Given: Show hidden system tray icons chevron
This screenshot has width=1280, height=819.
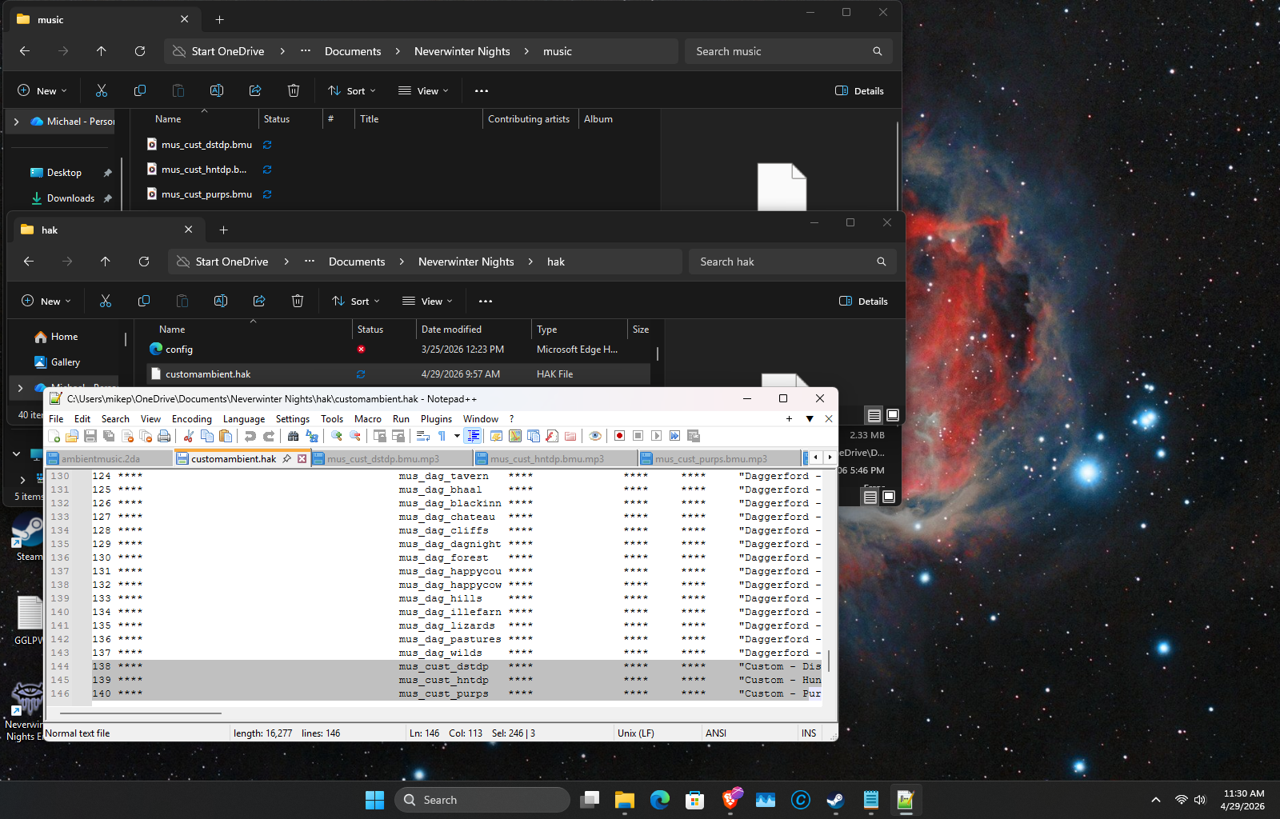Looking at the screenshot, I should tap(1155, 800).
